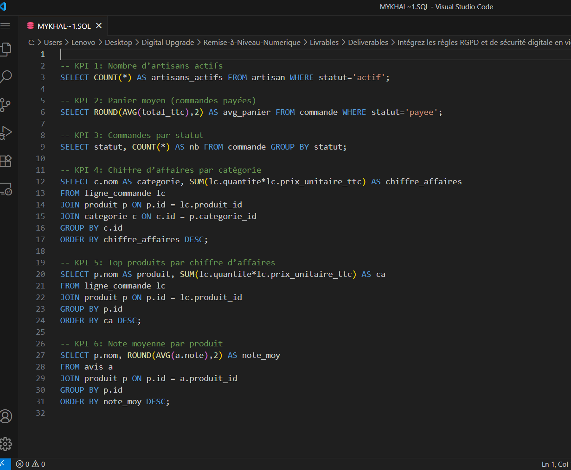Open the warnings count in status bar
This screenshot has width=571, height=470.
pyautogui.click(x=38, y=464)
